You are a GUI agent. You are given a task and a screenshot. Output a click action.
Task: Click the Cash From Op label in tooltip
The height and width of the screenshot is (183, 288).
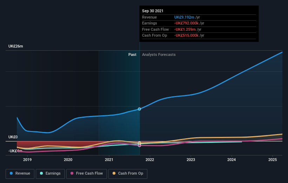[154, 36]
